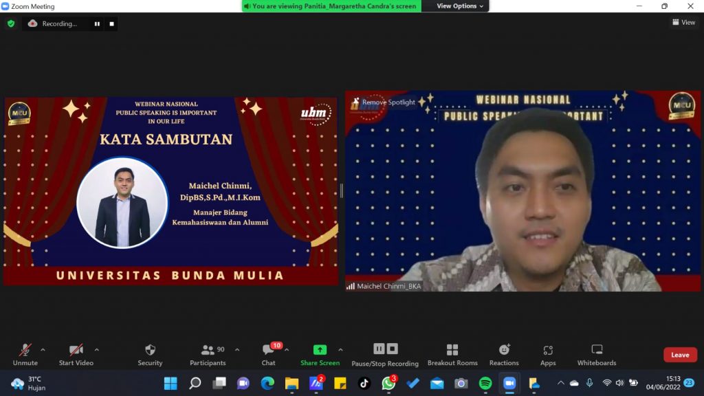This screenshot has width=704, height=396.
Task: Stop recording from bottom toolbar stop icon
Action: pyautogui.click(x=393, y=349)
